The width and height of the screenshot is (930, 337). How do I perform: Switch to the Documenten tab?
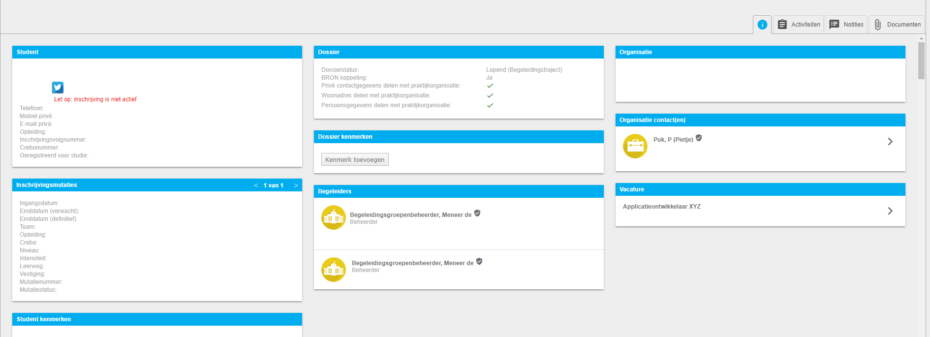pos(897,25)
